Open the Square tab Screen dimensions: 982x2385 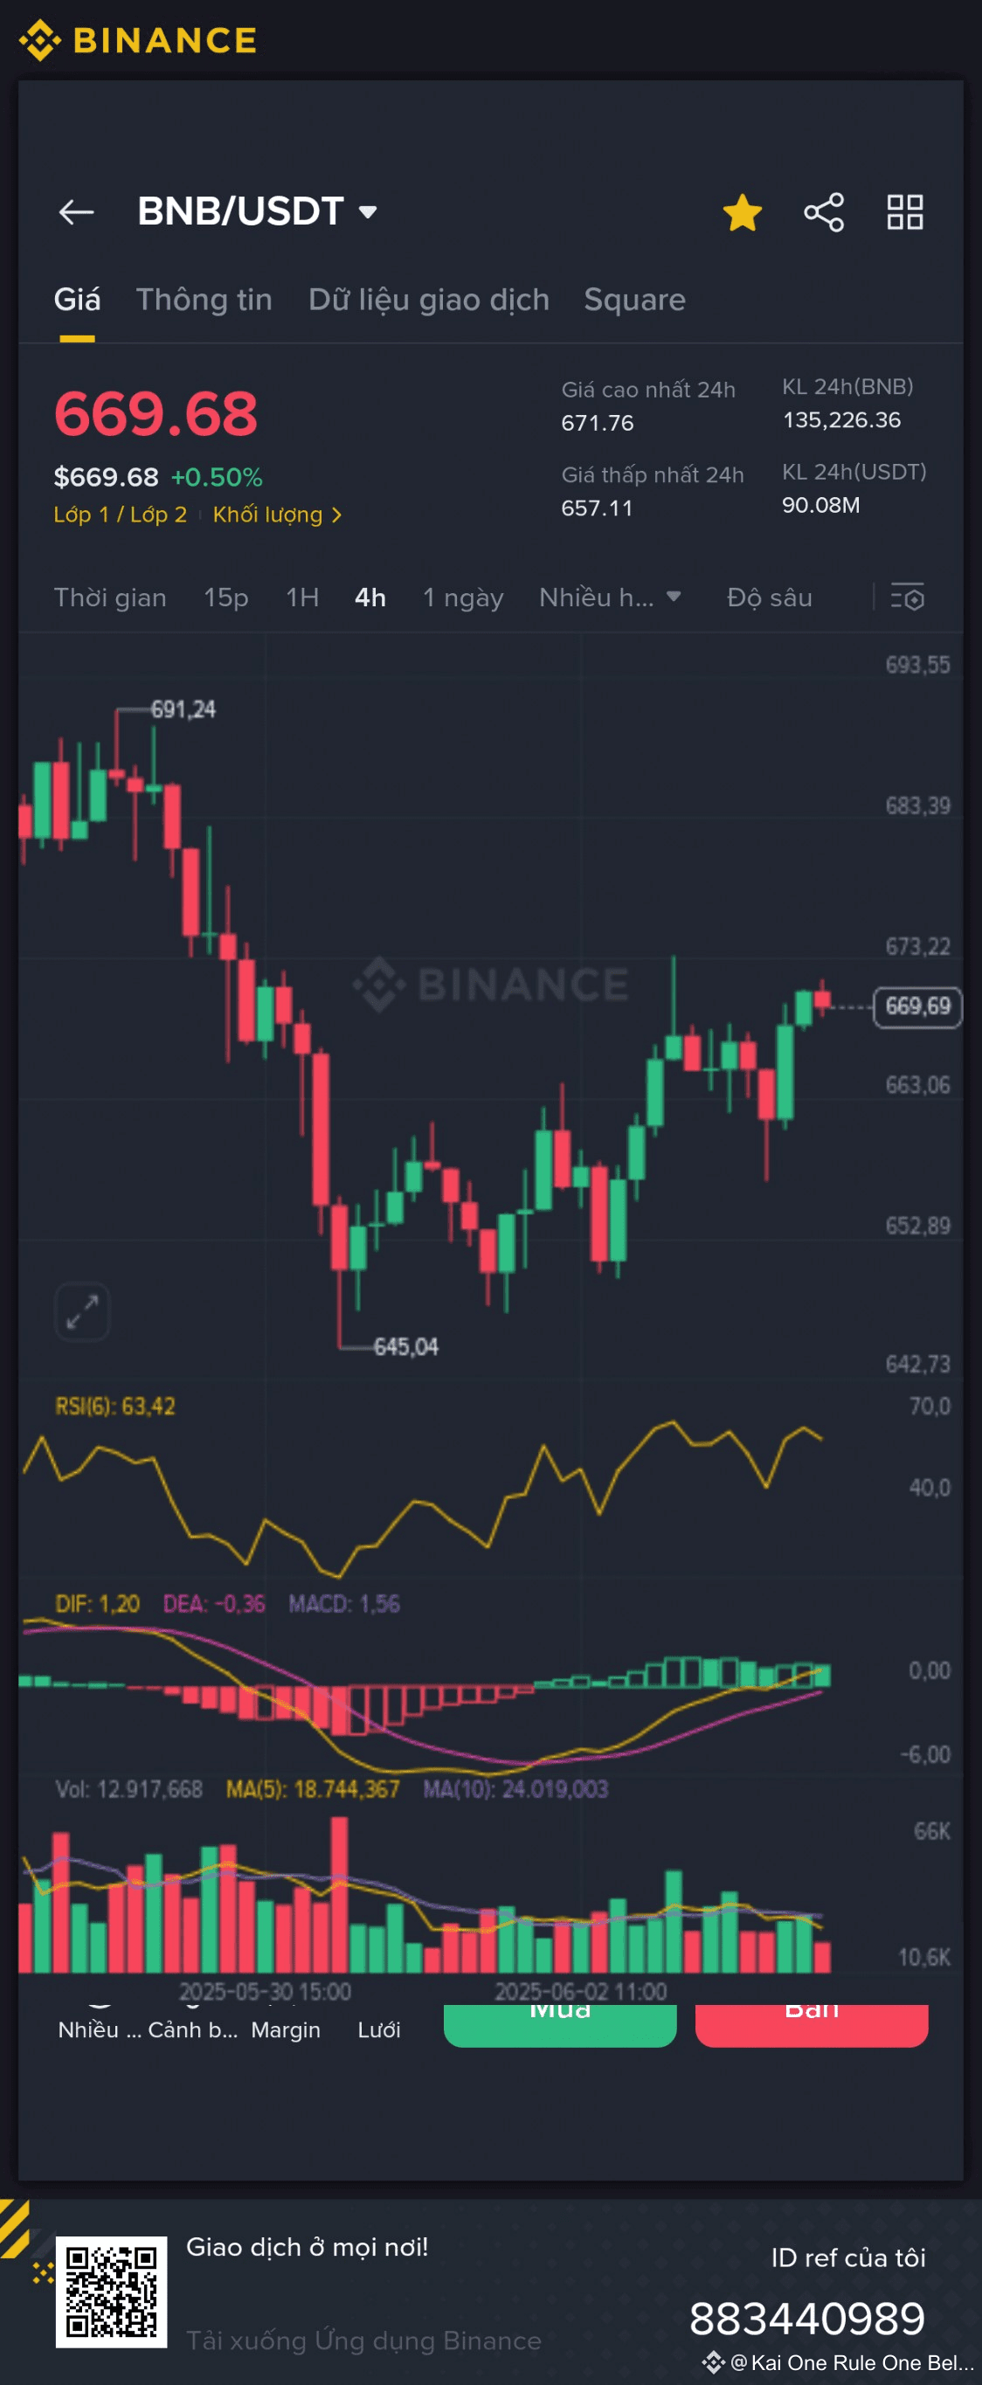click(634, 300)
